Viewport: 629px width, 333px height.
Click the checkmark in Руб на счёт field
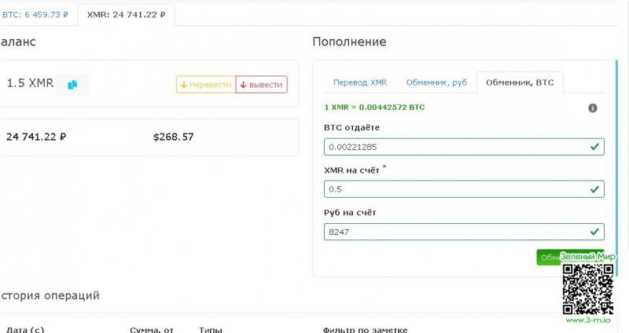[595, 232]
